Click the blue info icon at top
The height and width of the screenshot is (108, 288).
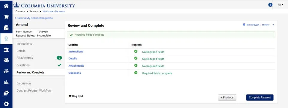(x=270, y=5)
